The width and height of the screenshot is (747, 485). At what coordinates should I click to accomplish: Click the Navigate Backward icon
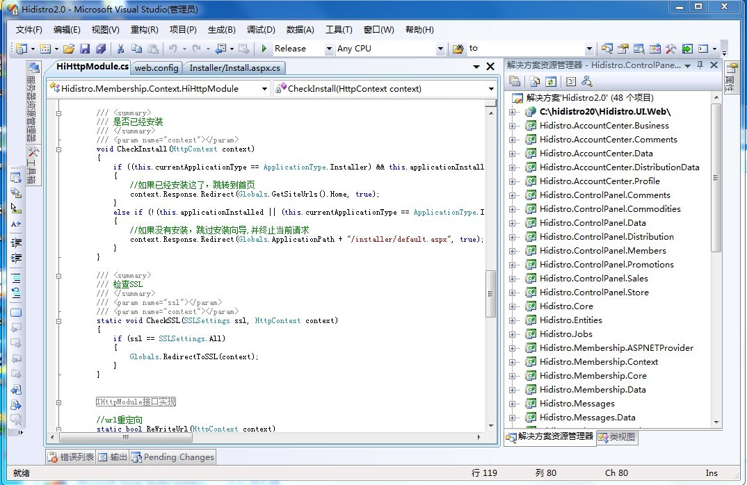pos(220,49)
